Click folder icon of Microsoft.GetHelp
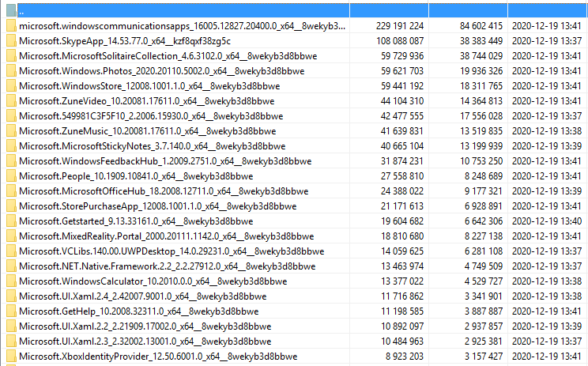Viewport: 588px width, 366px height. pyautogui.click(x=11, y=311)
